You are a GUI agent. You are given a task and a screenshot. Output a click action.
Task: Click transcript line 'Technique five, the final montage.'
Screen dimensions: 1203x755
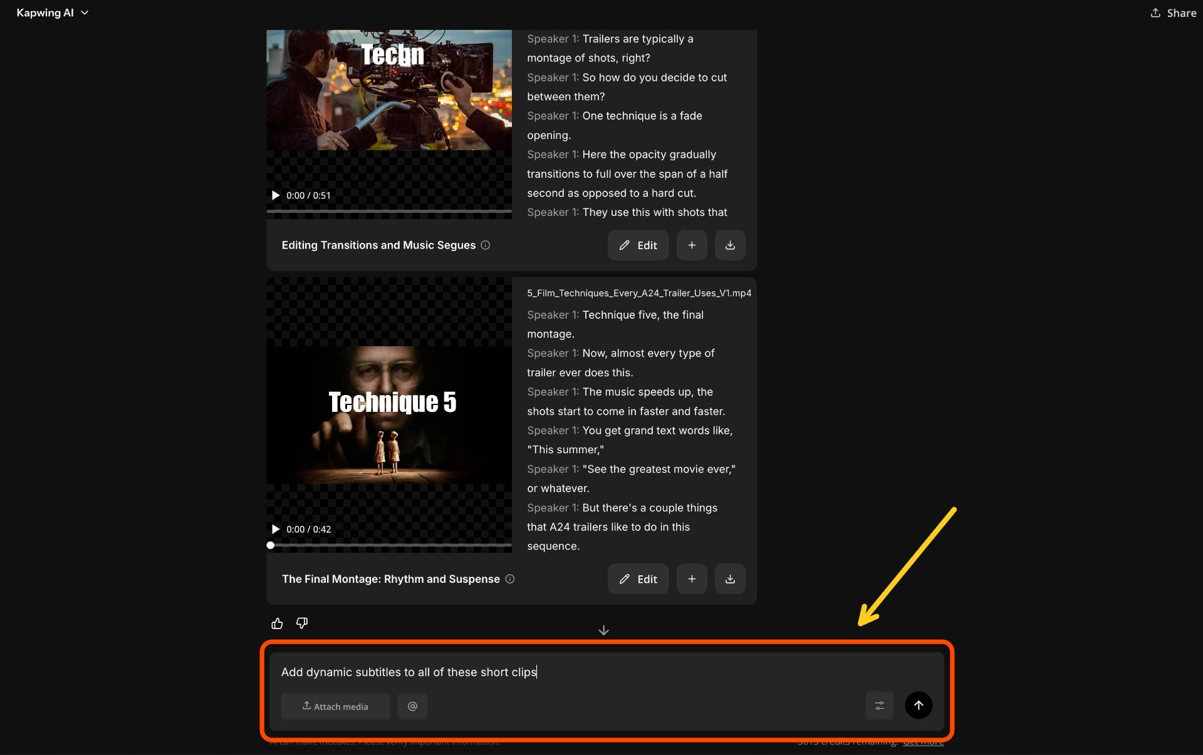point(615,324)
